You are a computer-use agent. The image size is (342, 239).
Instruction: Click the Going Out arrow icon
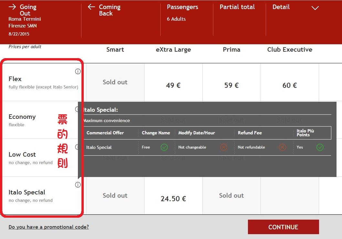pos(12,7)
